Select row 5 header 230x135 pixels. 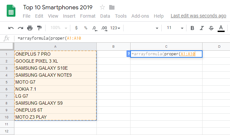(7, 82)
